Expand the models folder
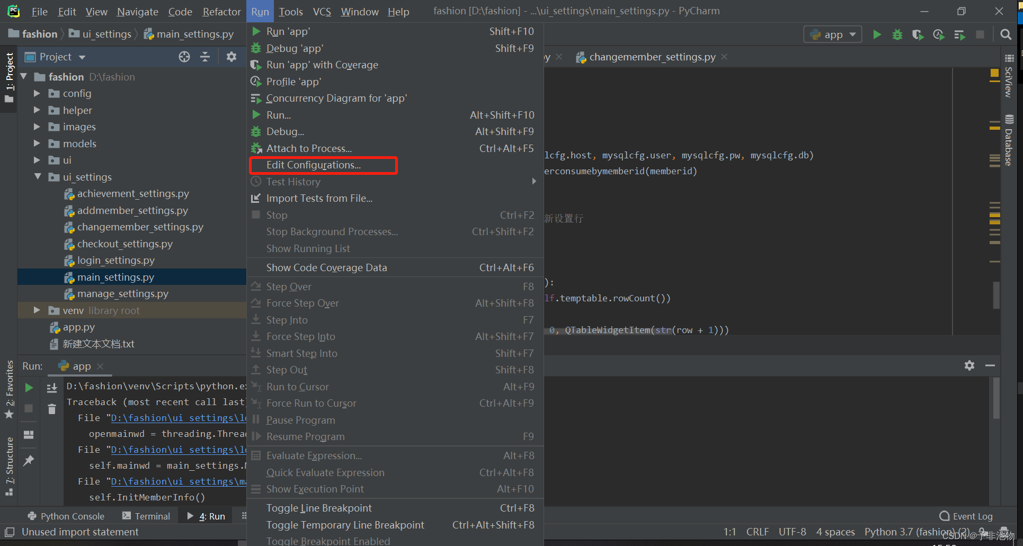The height and width of the screenshot is (546, 1023). coord(37,144)
